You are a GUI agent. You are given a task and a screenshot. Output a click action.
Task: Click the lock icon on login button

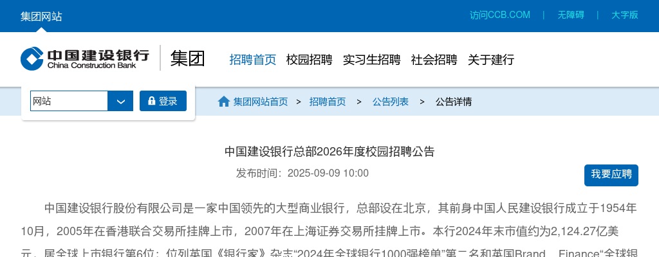pos(152,101)
